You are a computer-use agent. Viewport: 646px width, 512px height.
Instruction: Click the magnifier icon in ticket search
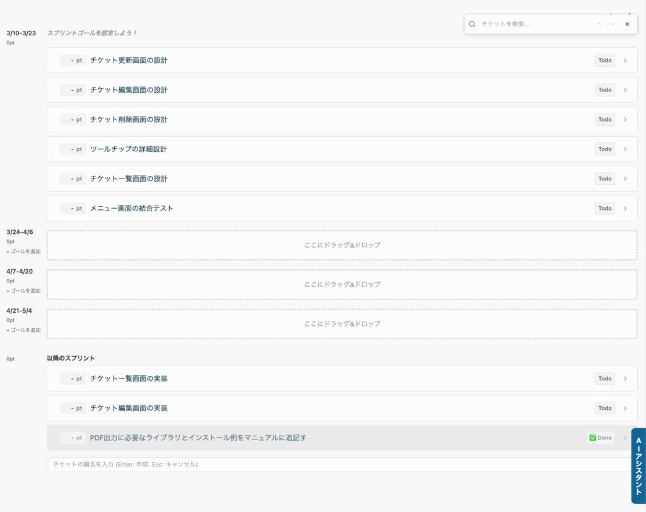[472, 24]
